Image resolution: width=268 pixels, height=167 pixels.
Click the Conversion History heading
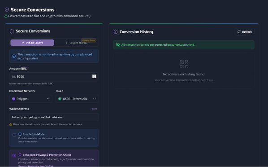pos(136,32)
